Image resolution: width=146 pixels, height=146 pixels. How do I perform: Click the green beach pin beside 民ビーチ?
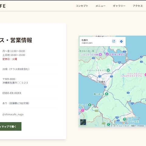(90, 105)
